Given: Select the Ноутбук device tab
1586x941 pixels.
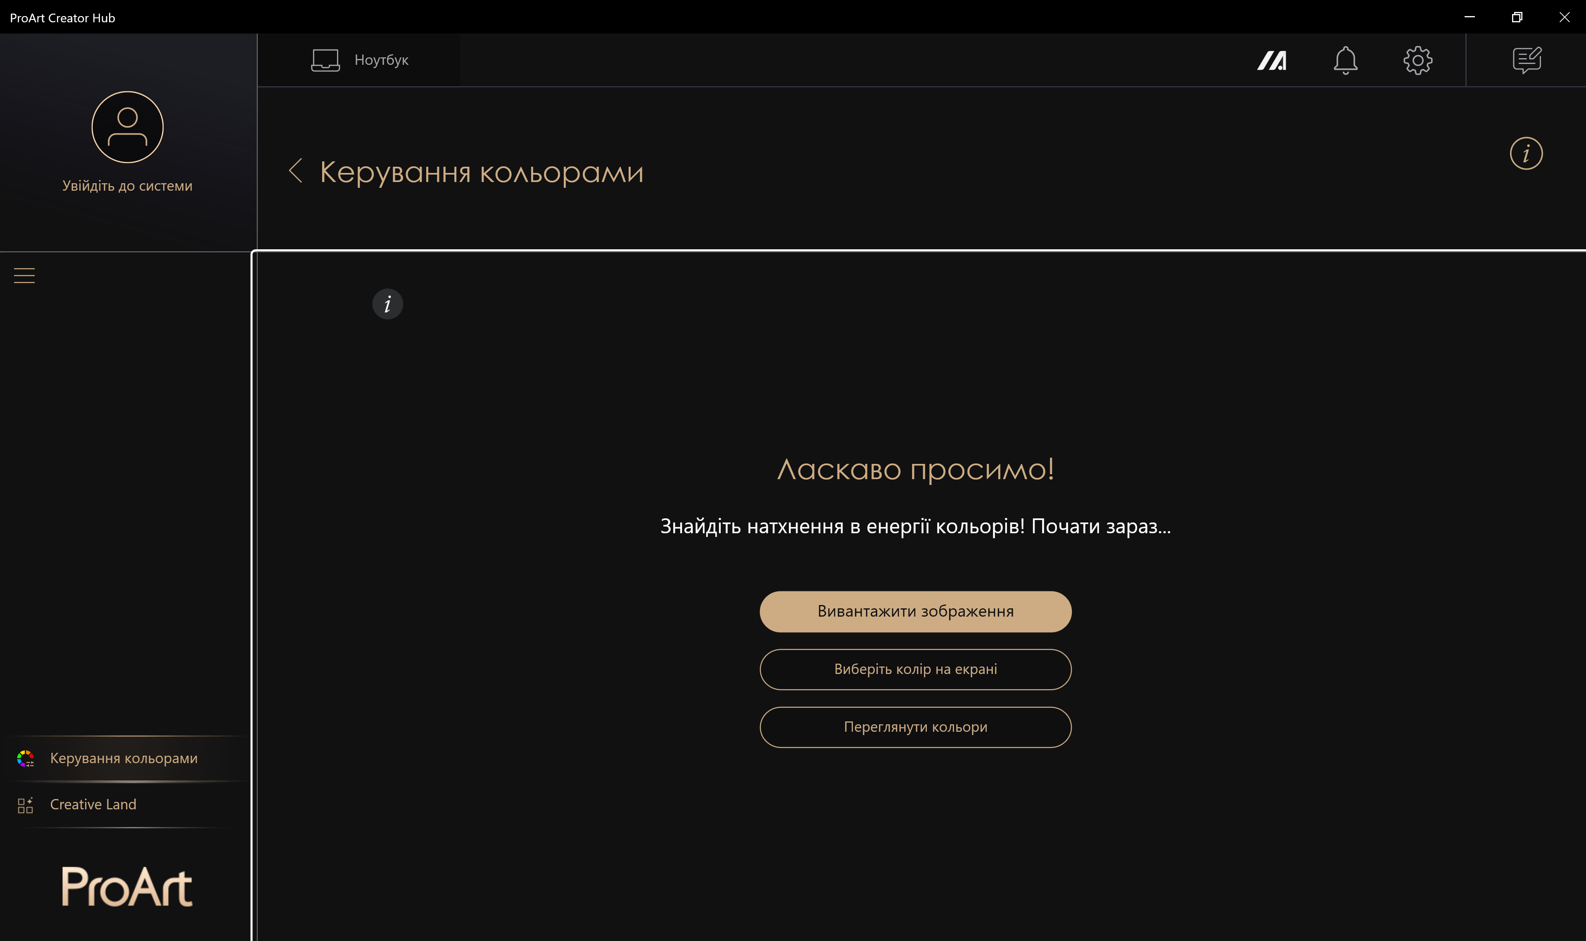Looking at the screenshot, I should (381, 60).
